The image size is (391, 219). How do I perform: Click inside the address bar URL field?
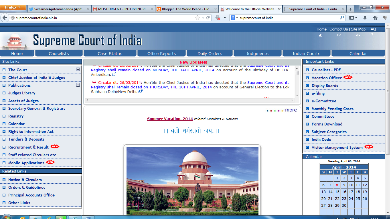pos(104,18)
